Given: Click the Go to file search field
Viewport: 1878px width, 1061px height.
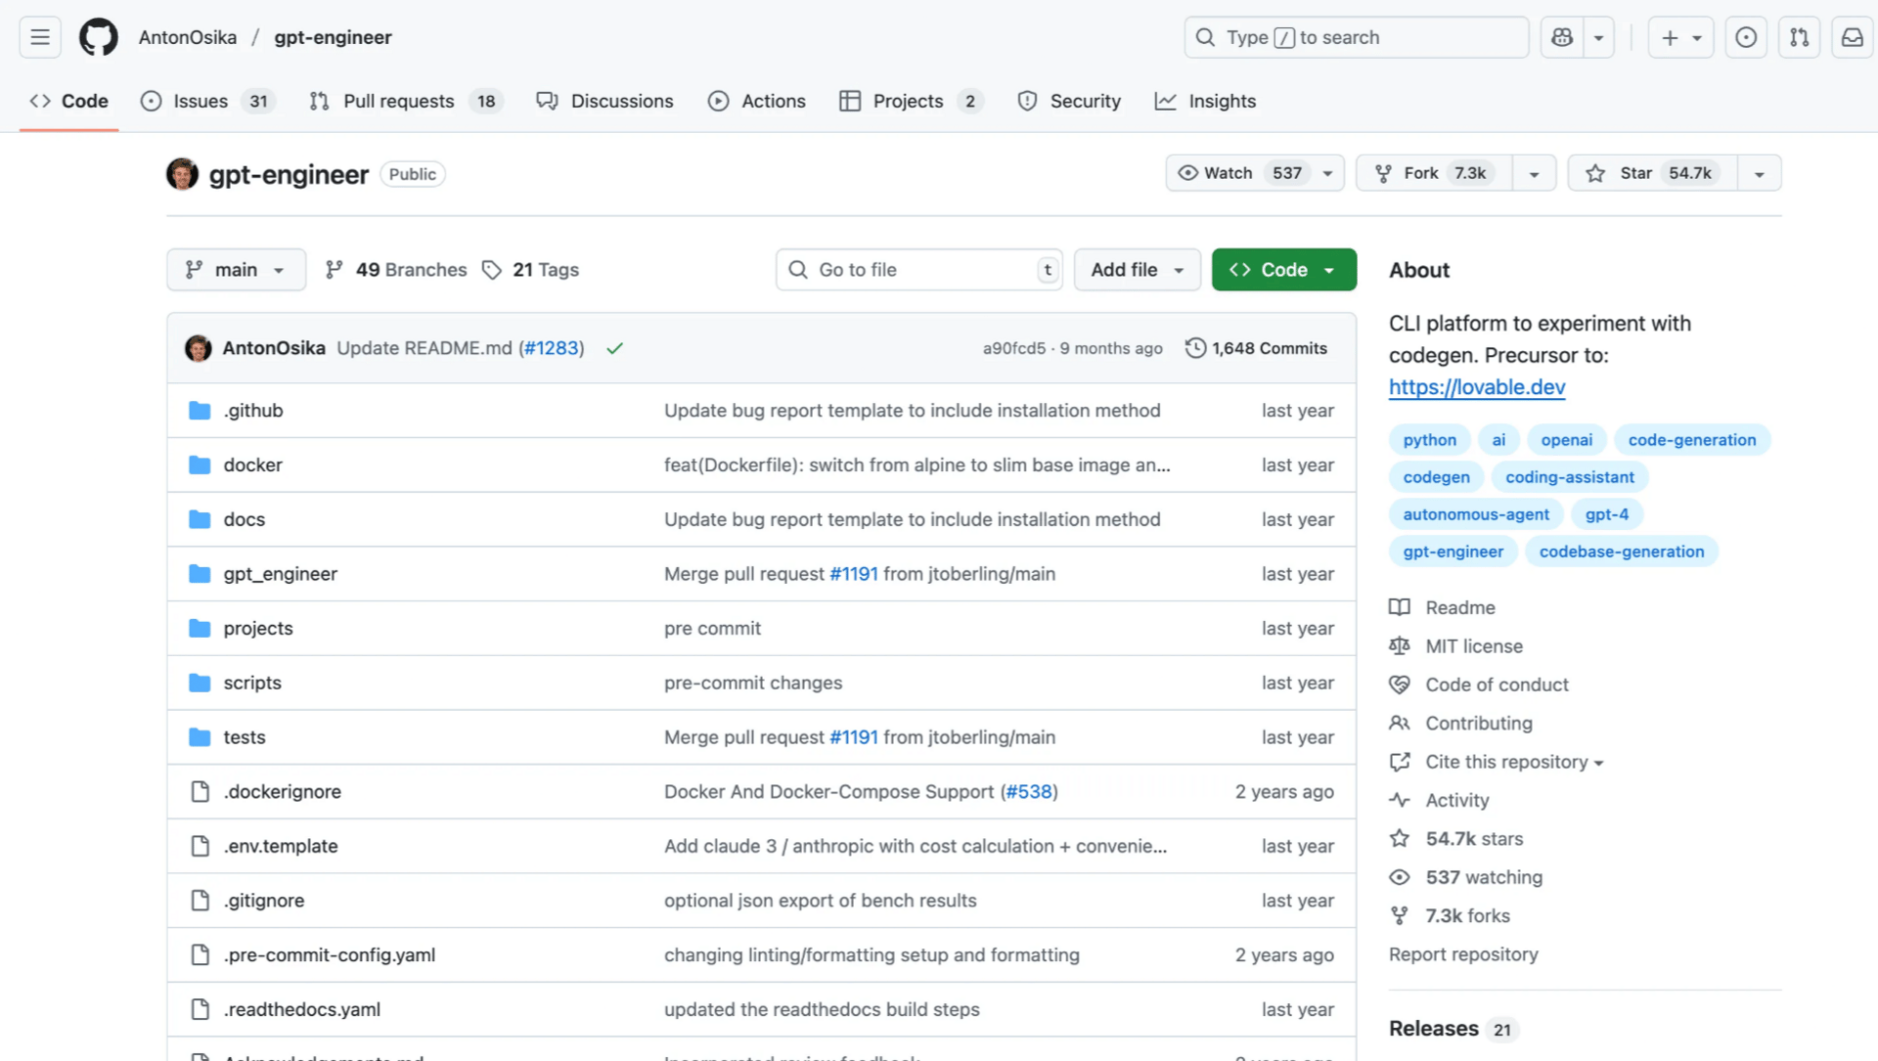Looking at the screenshot, I should 919,270.
